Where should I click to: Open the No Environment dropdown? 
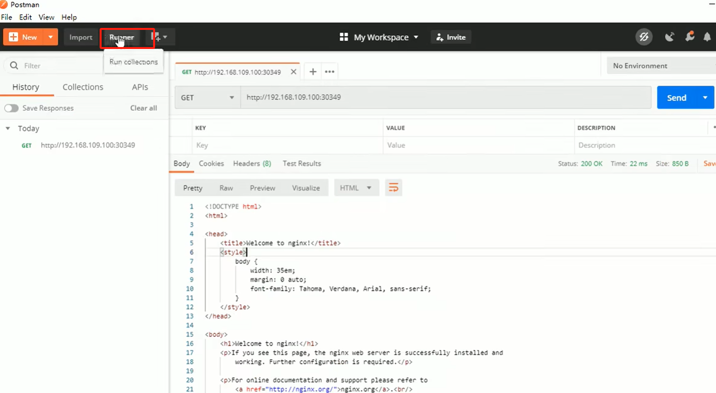(x=661, y=66)
